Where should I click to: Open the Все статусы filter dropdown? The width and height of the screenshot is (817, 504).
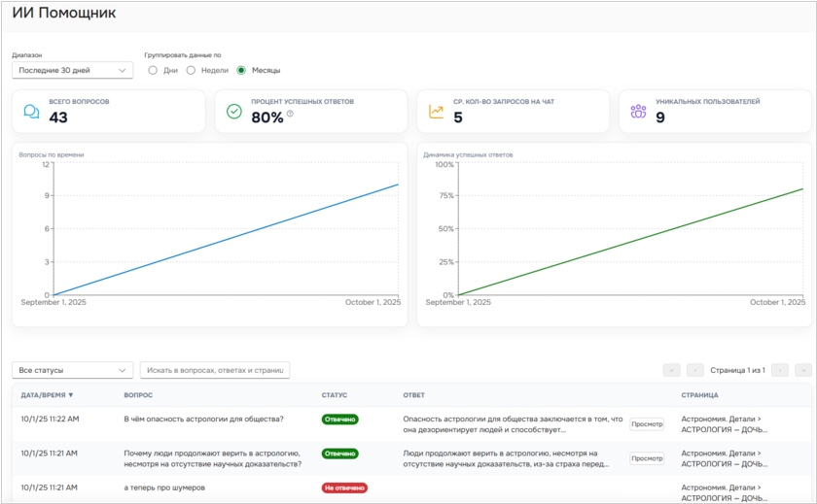[72, 370]
